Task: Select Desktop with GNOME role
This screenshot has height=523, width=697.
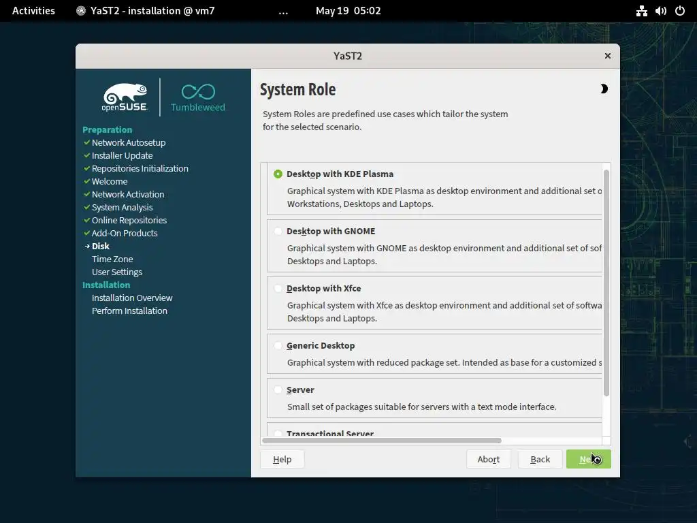Action: click(278, 232)
